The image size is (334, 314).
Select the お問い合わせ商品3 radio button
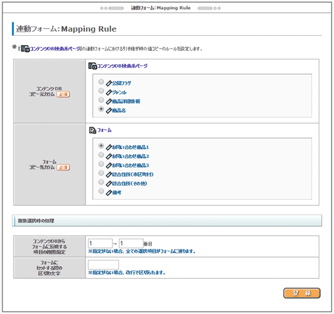click(x=101, y=164)
